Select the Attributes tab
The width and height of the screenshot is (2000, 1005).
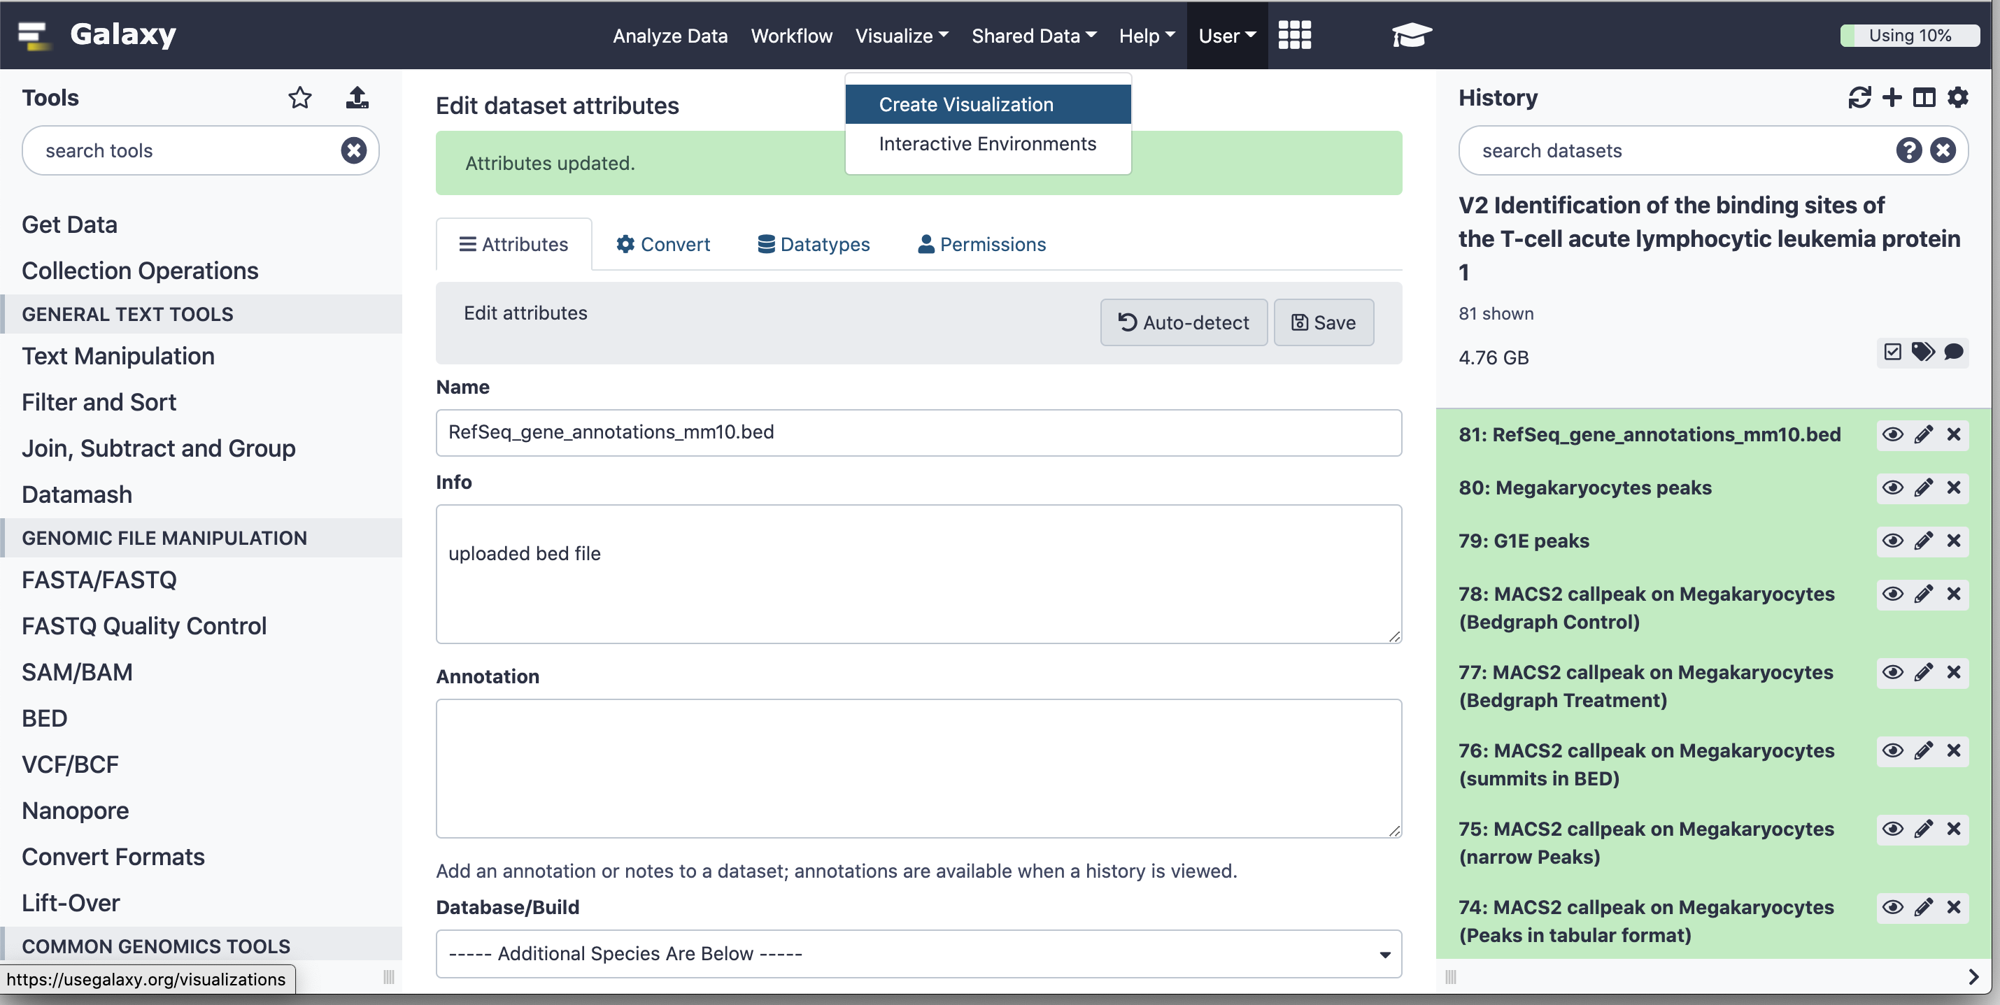click(514, 245)
